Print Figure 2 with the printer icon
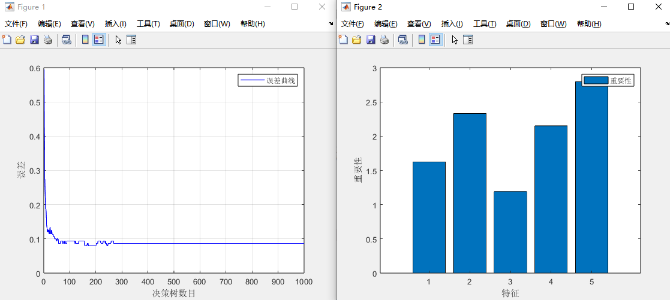 click(x=384, y=40)
